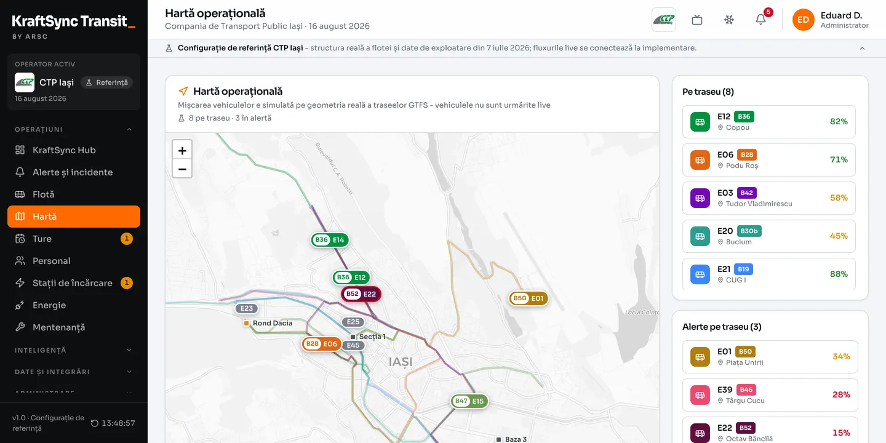Click the green bus icon for E12
The image size is (886, 443).
coord(700,122)
